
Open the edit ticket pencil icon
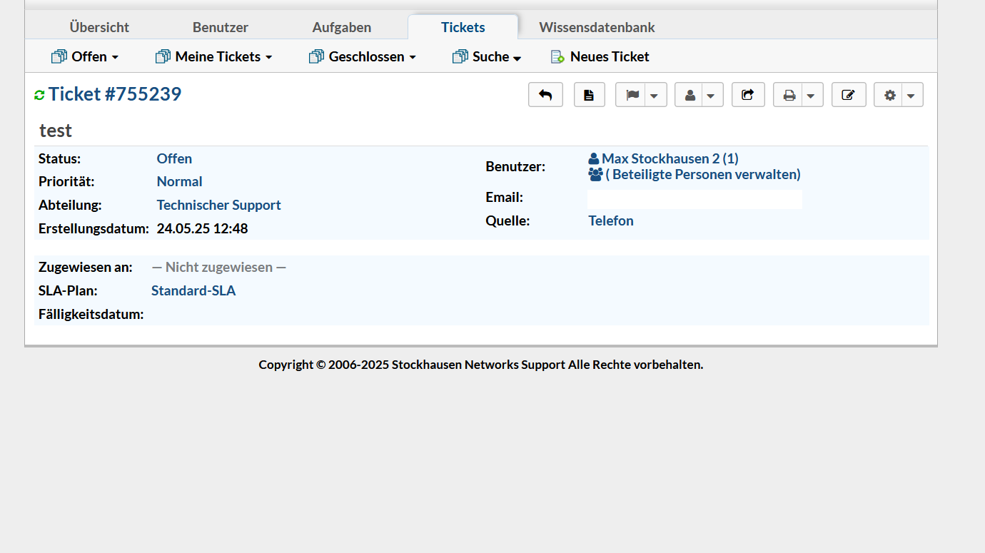[848, 95]
